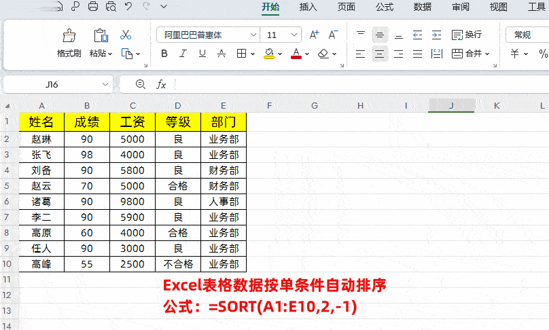Click the Copy icon
The width and height of the screenshot is (549, 330).
point(127,54)
